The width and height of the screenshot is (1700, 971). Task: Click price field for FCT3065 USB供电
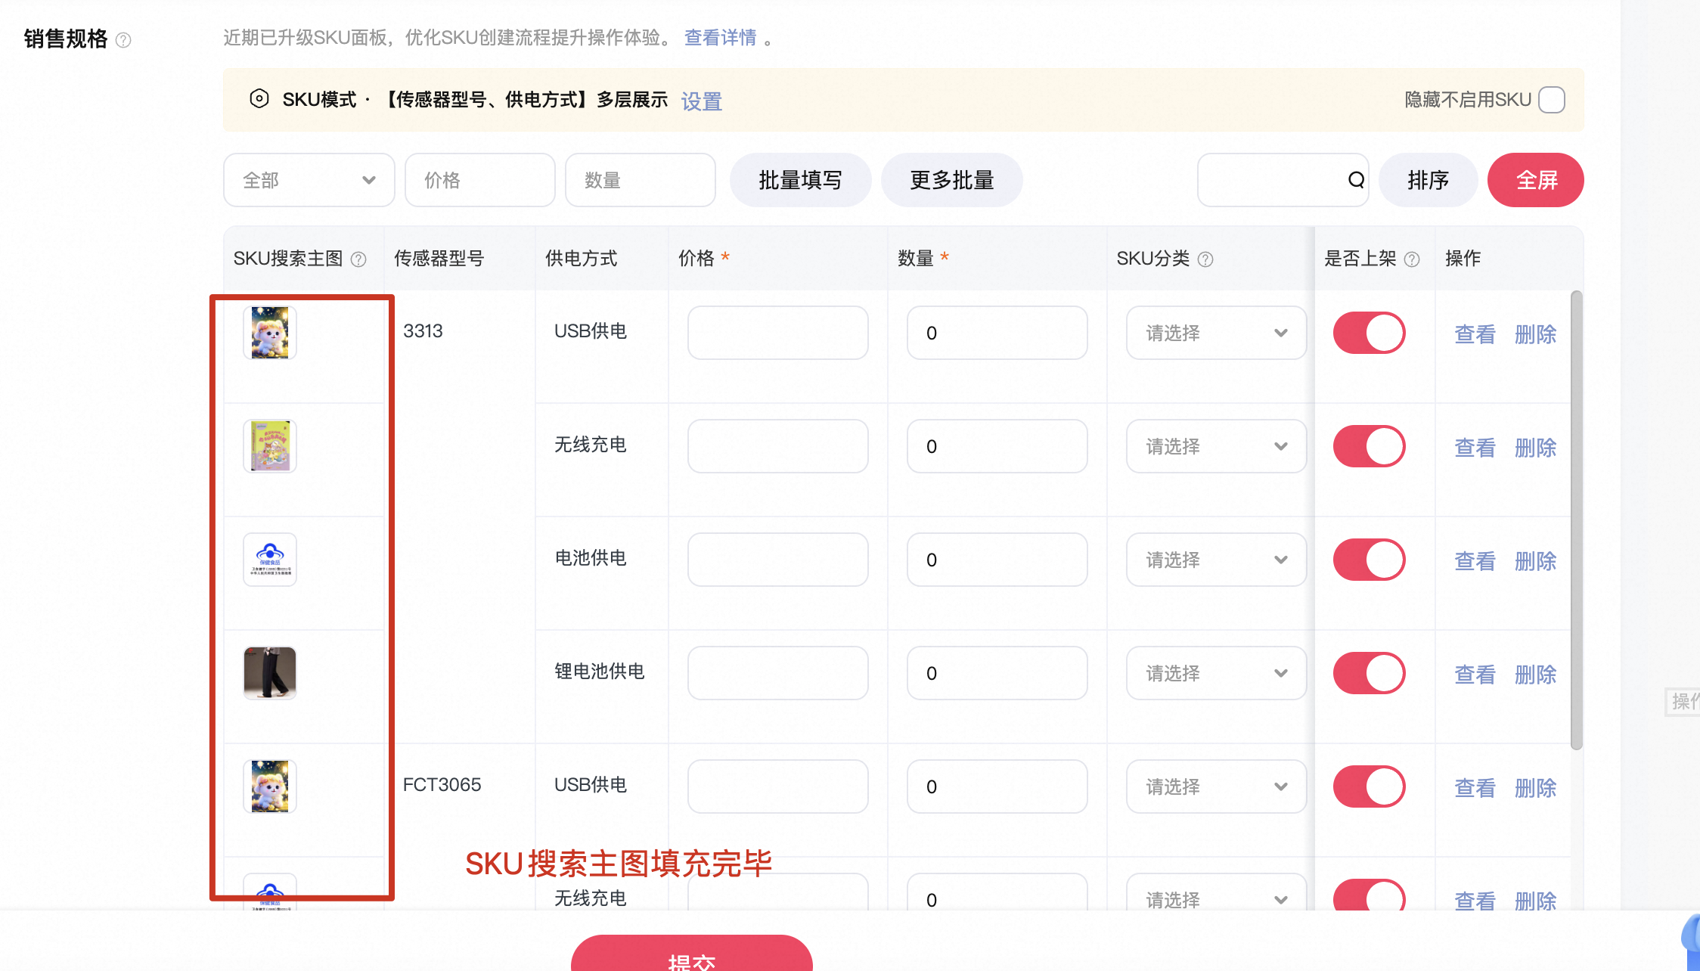click(x=778, y=786)
